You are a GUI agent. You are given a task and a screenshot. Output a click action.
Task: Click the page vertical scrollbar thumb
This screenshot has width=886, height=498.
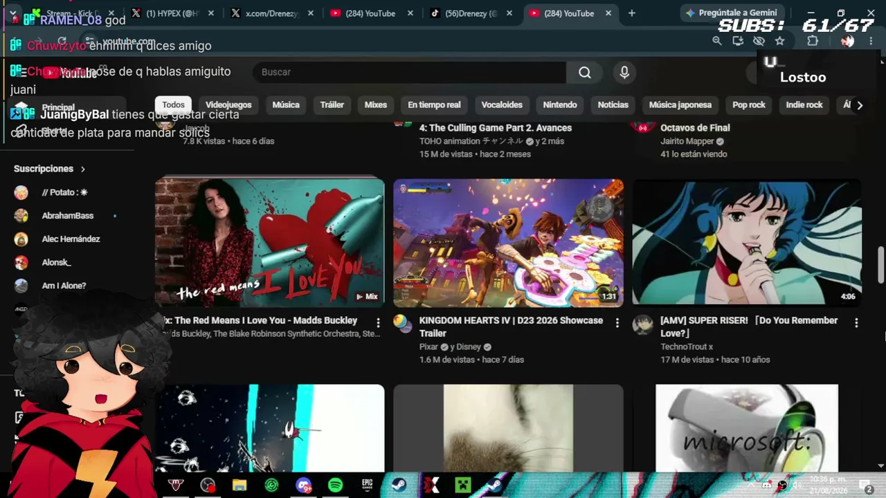pyautogui.click(x=881, y=264)
